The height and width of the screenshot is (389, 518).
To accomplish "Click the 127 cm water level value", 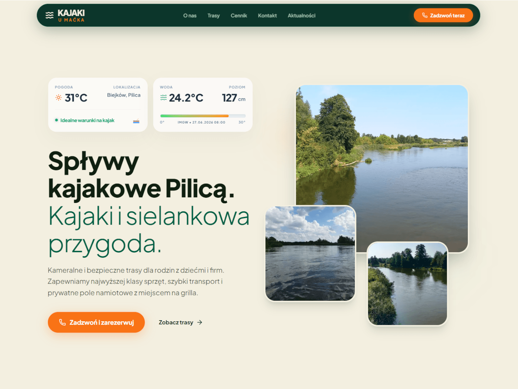I will (x=233, y=98).
